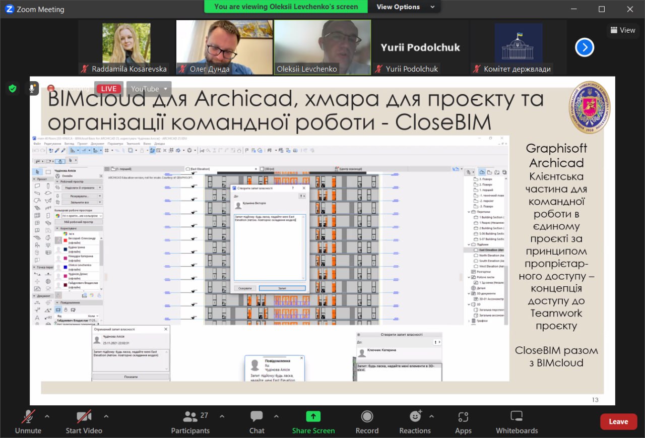Click dark swatch of Гайдукевич Владислав
The height and width of the screenshot is (438, 645).
pos(66,285)
